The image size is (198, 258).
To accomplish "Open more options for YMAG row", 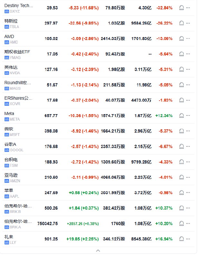I will (x=188, y=54).
